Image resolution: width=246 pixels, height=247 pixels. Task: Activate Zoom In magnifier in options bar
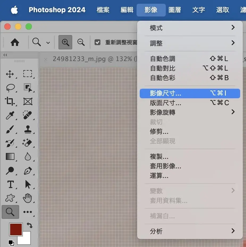pyautogui.click(x=65, y=42)
